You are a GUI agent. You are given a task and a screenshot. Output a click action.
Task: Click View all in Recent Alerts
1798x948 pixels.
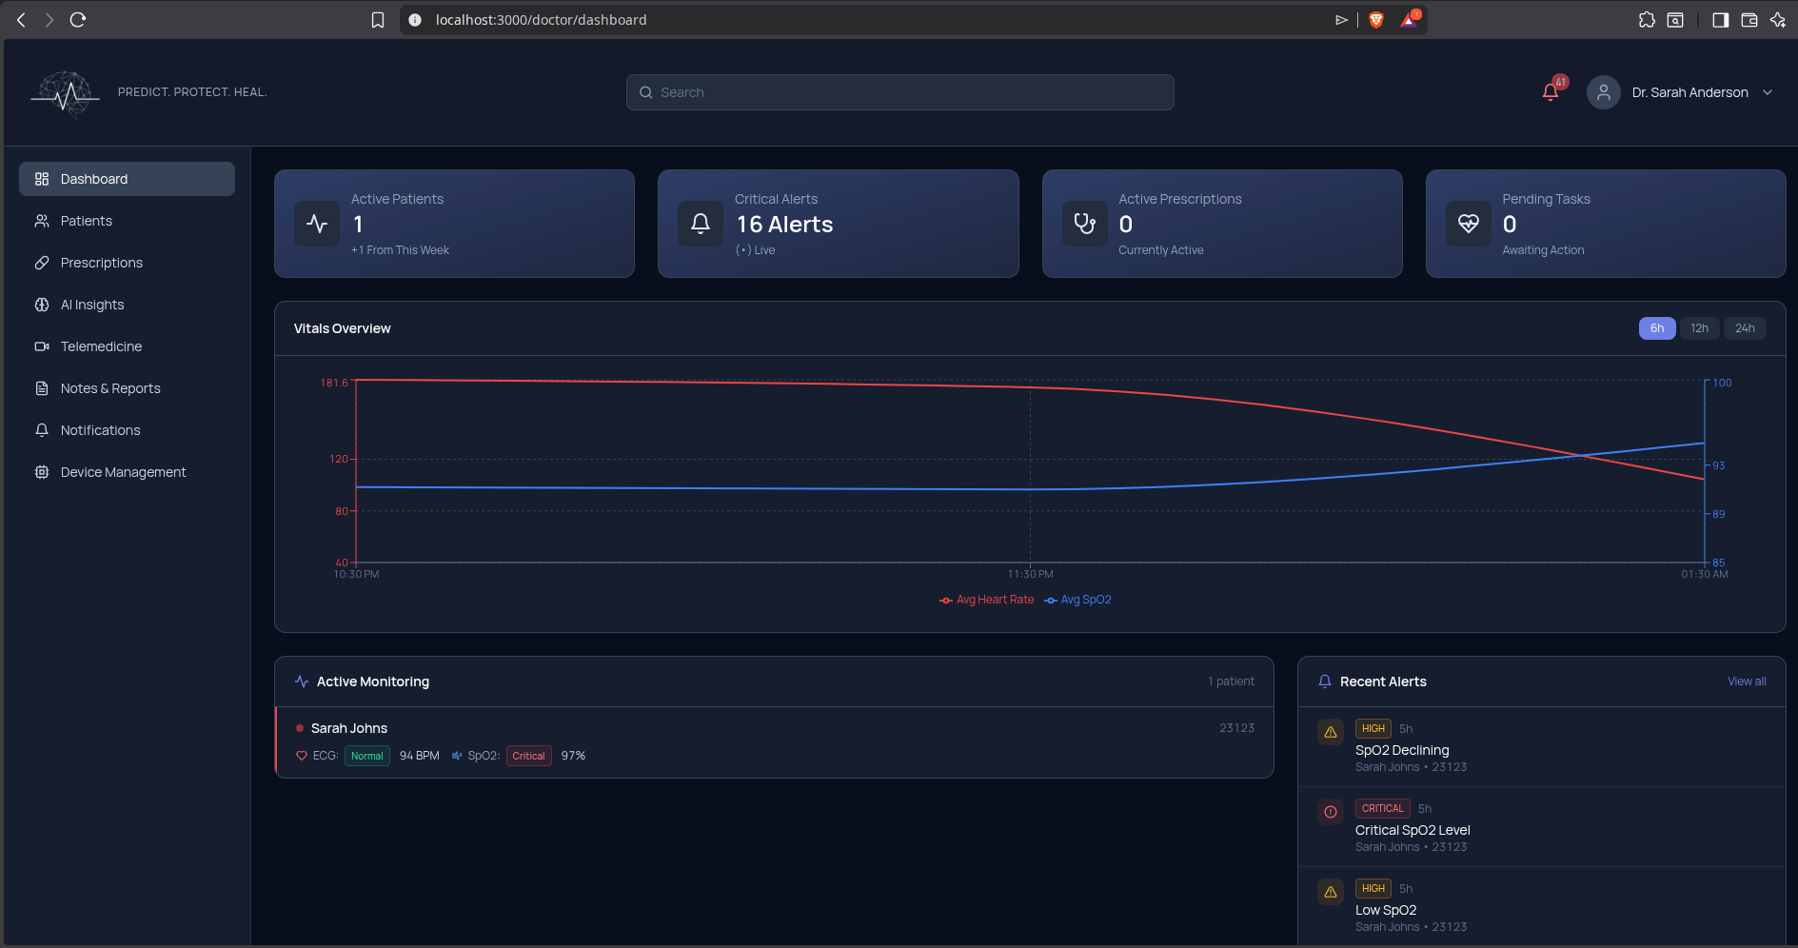pyautogui.click(x=1746, y=681)
